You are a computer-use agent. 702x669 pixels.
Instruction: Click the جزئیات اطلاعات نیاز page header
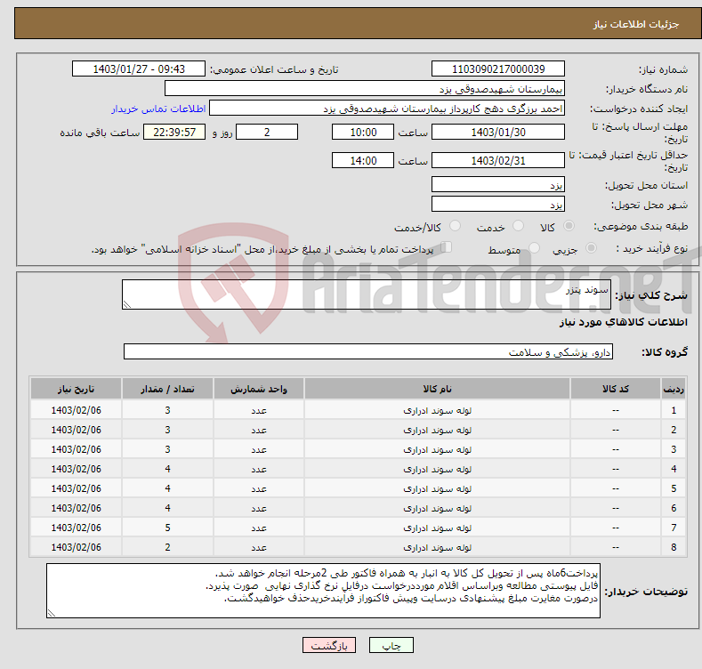click(x=636, y=24)
